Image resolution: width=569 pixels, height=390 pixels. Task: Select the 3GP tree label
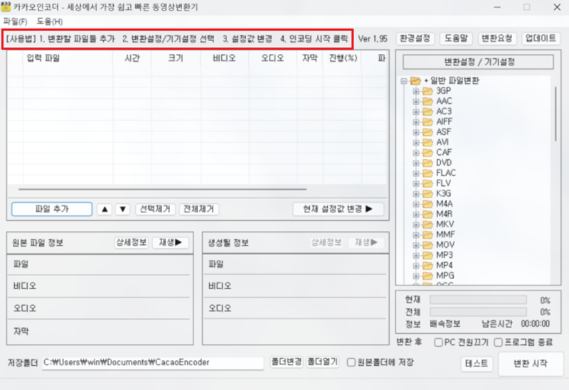(x=443, y=91)
